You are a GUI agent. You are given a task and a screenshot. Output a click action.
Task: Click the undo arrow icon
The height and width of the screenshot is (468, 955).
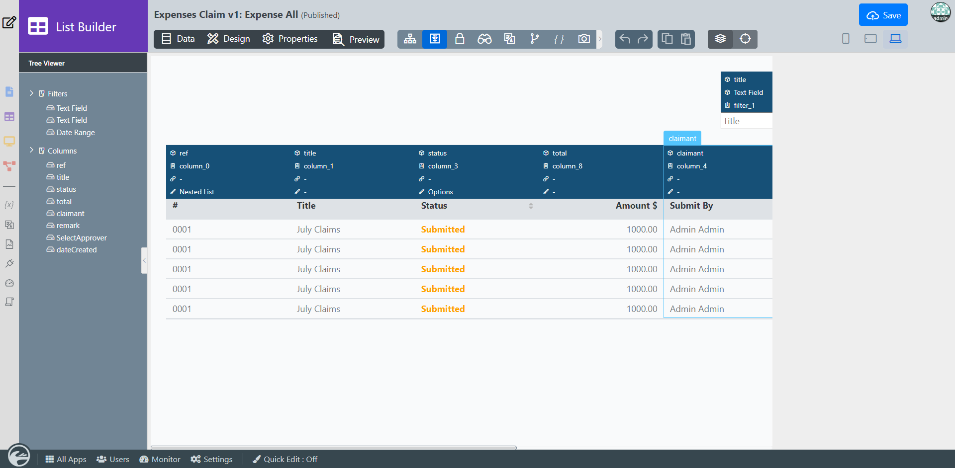tap(625, 39)
